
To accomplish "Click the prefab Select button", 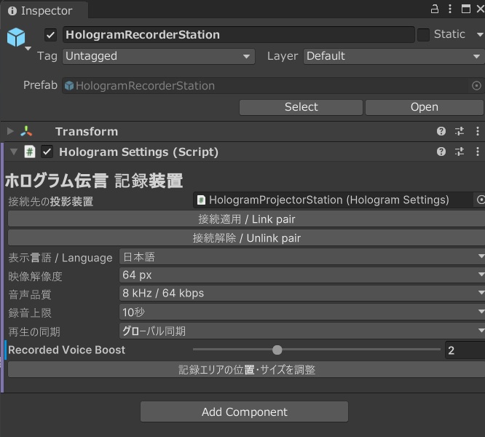I will 301,107.
